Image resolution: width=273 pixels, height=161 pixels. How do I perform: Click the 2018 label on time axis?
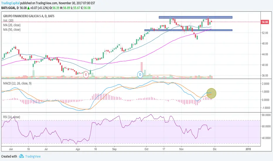(248, 149)
